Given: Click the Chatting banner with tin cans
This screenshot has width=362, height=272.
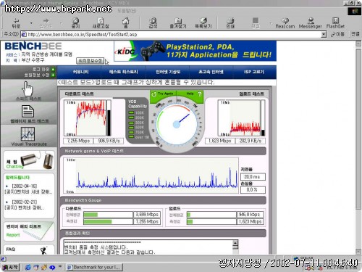Looking at the screenshot, I should pyautogui.click(x=29, y=160).
